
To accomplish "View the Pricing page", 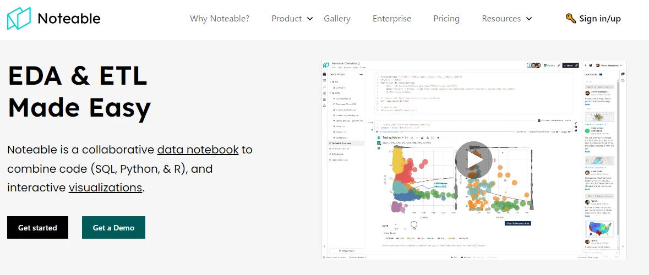I will [x=446, y=19].
